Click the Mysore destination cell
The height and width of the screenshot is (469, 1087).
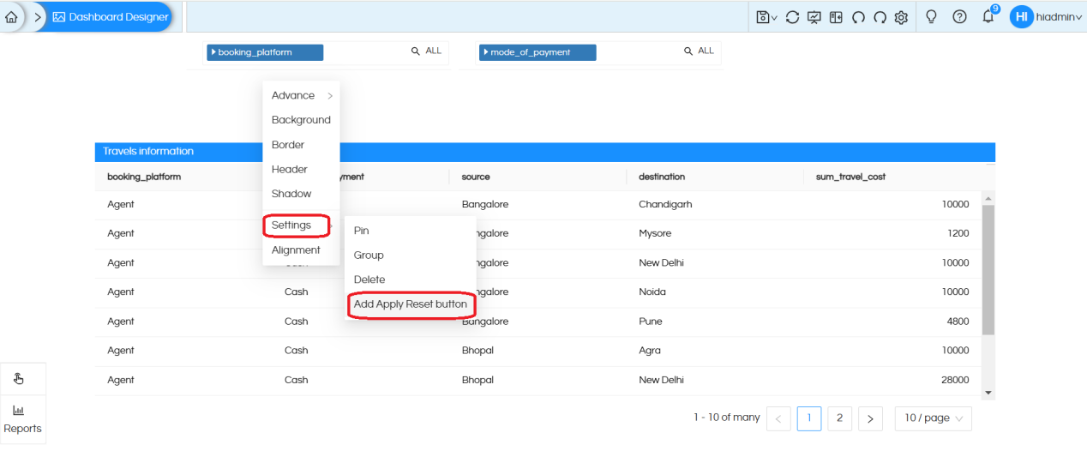coord(655,233)
